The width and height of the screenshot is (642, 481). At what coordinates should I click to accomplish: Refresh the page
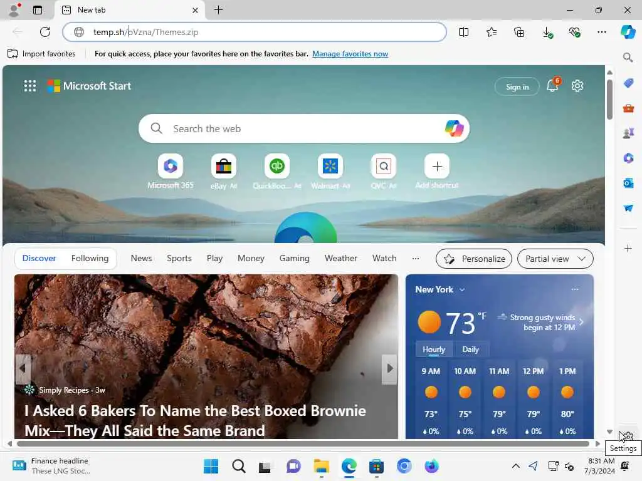pos(45,32)
